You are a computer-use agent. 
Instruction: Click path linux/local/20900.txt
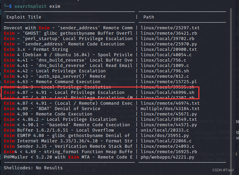(x=169, y=49)
